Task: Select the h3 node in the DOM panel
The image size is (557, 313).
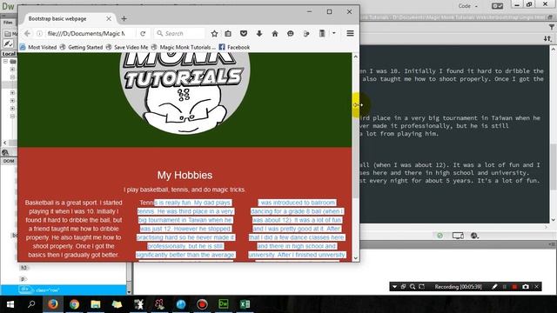Action: point(23,268)
